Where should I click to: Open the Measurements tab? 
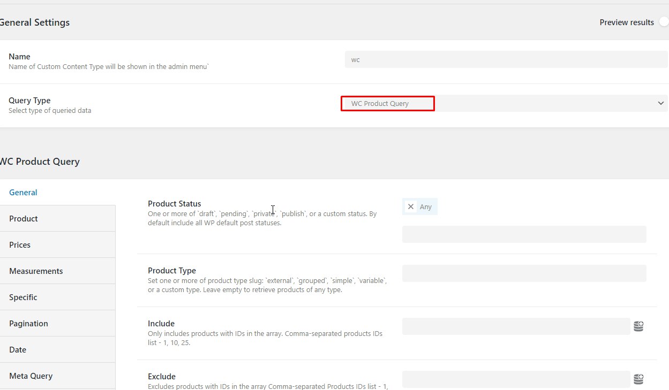point(58,271)
